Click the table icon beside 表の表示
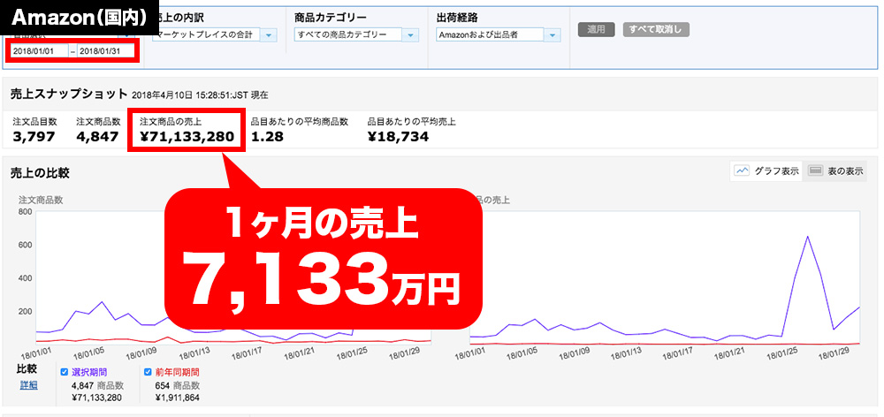884x417 pixels. pos(815,171)
